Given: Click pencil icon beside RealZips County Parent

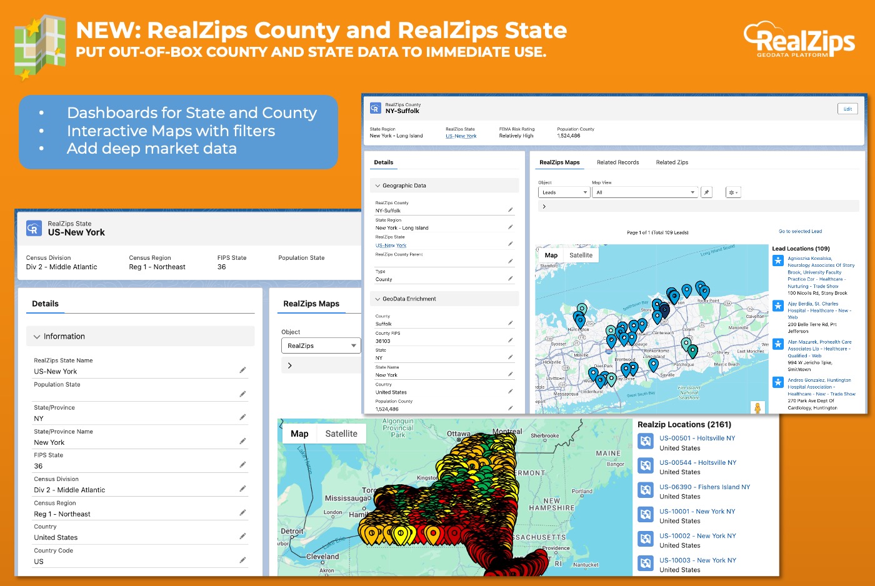Looking at the screenshot, I should [511, 261].
